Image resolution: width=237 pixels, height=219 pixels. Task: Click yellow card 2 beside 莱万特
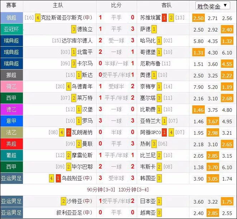point(74,98)
